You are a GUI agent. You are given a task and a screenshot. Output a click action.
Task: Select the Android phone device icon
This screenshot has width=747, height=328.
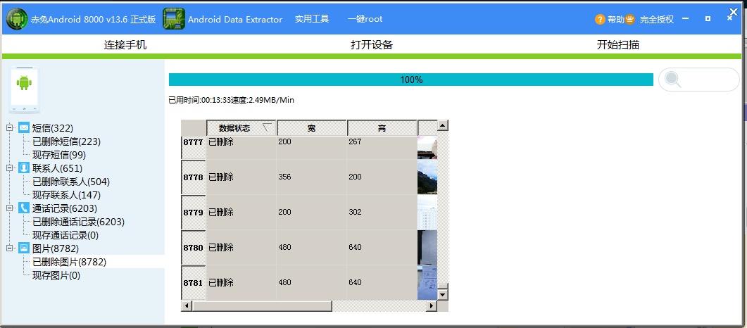24,90
